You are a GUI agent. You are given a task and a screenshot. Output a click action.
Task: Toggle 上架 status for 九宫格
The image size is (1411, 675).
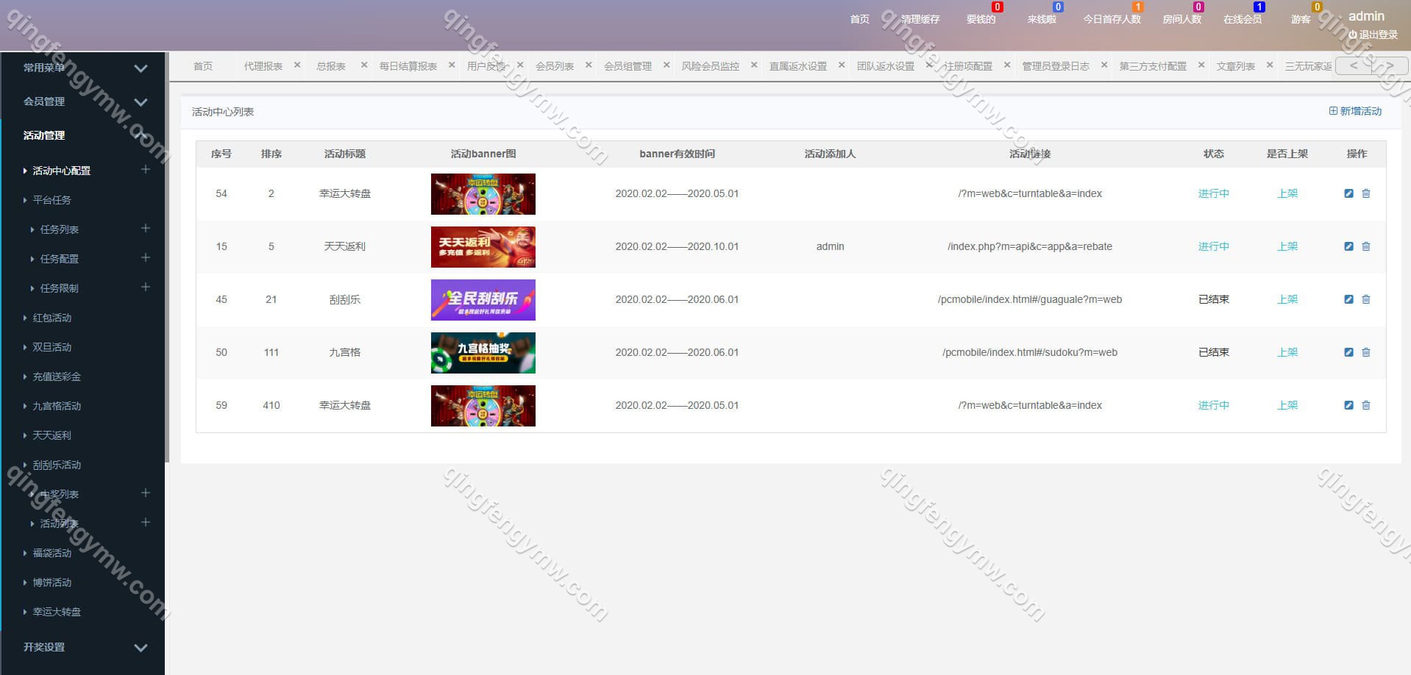pyautogui.click(x=1287, y=352)
